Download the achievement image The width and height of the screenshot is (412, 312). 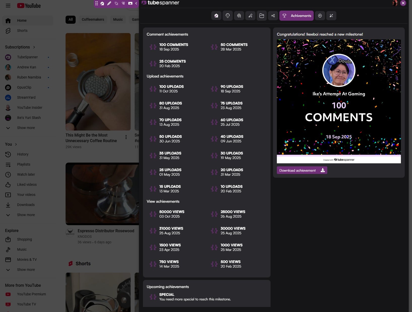tap(302, 170)
